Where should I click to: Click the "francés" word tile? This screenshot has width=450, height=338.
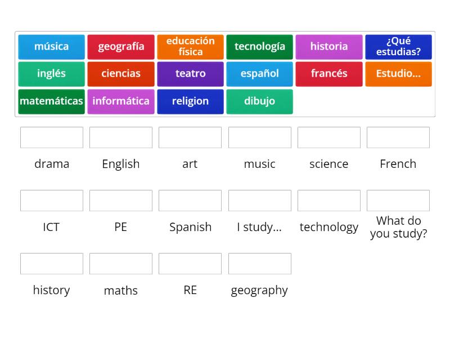pos(329,74)
